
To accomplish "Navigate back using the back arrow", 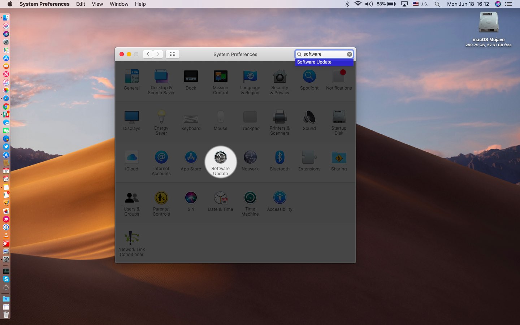I will coord(148,54).
